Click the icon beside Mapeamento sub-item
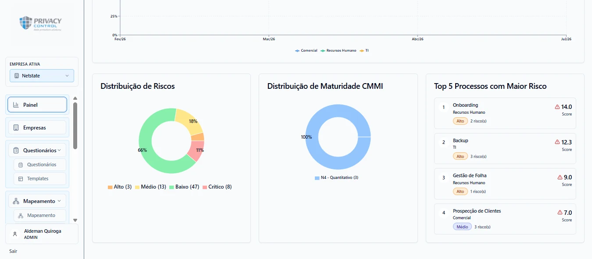Image resolution: width=592 pixels, height=259 pixels. [21, 215]
